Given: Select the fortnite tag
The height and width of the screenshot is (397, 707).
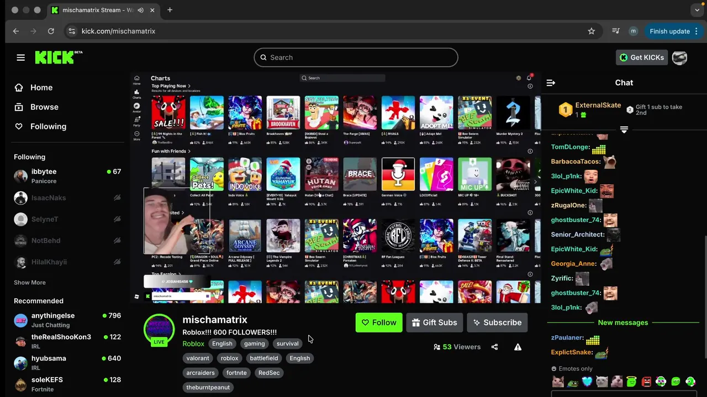Looking at the screenshot, I should tap(236, 373).
